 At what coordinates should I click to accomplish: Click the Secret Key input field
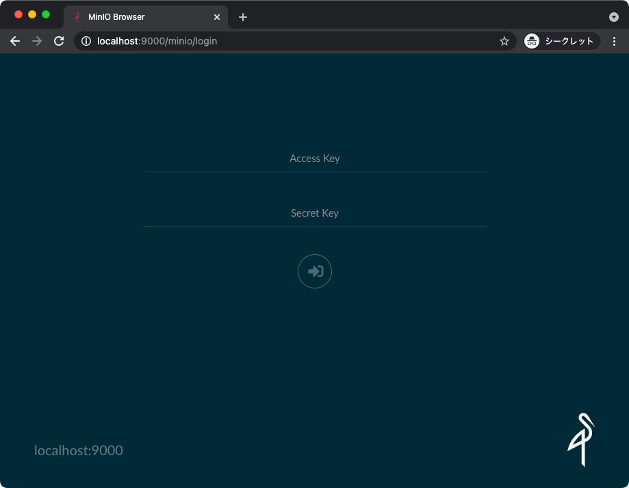click(315, 213)
